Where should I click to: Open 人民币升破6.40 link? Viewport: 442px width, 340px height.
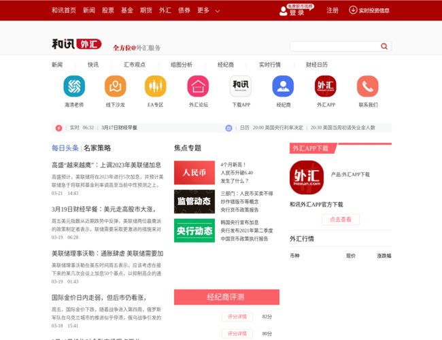point(237,173)
